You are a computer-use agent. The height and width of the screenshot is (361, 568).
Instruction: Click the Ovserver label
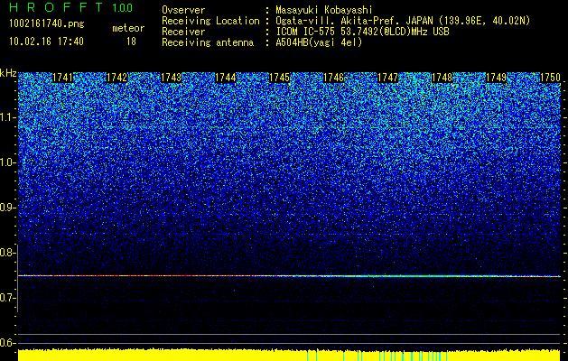tap(183, 10)
